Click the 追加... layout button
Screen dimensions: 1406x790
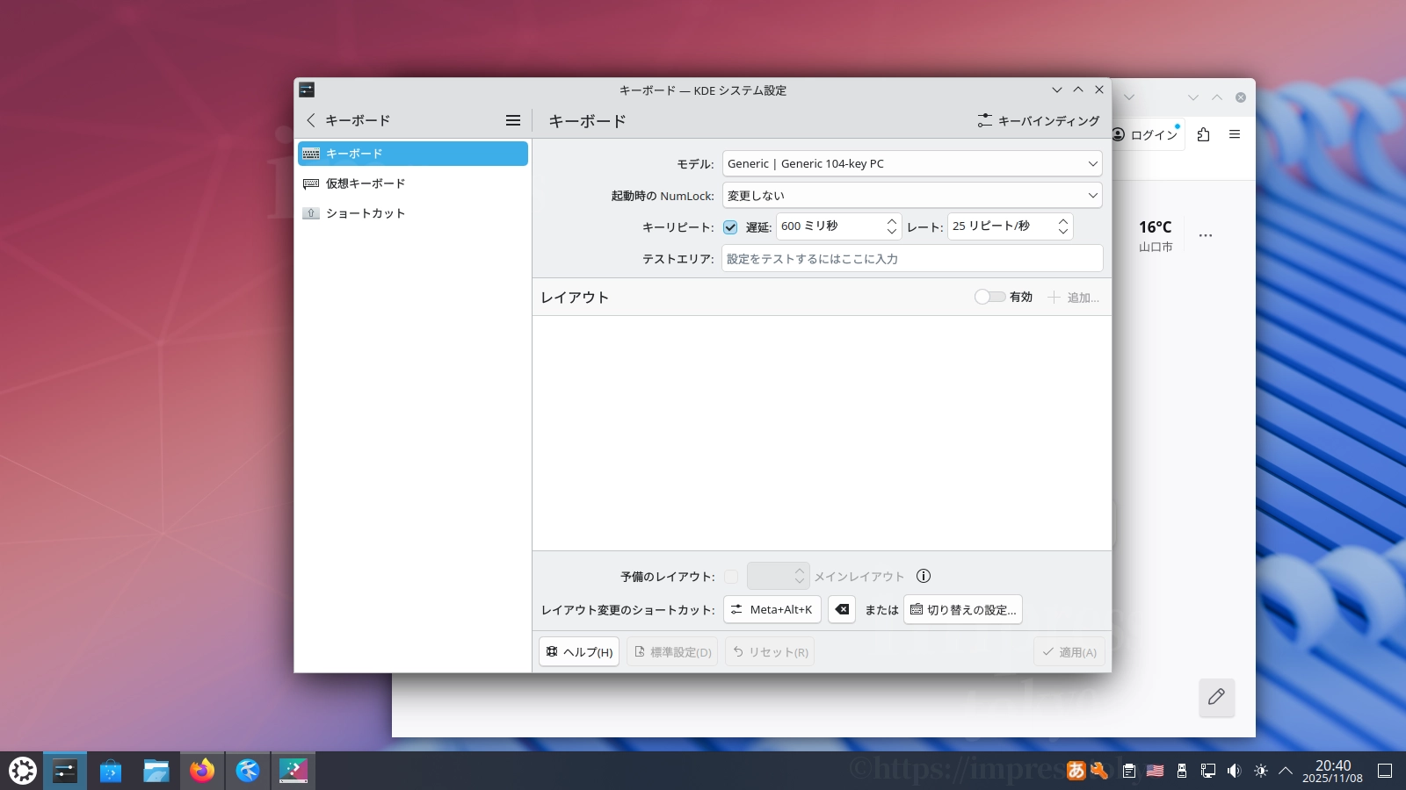[1073, 298]
